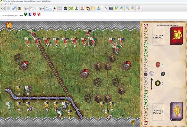Click the red top marker on round track

click(x=146, y=25)
